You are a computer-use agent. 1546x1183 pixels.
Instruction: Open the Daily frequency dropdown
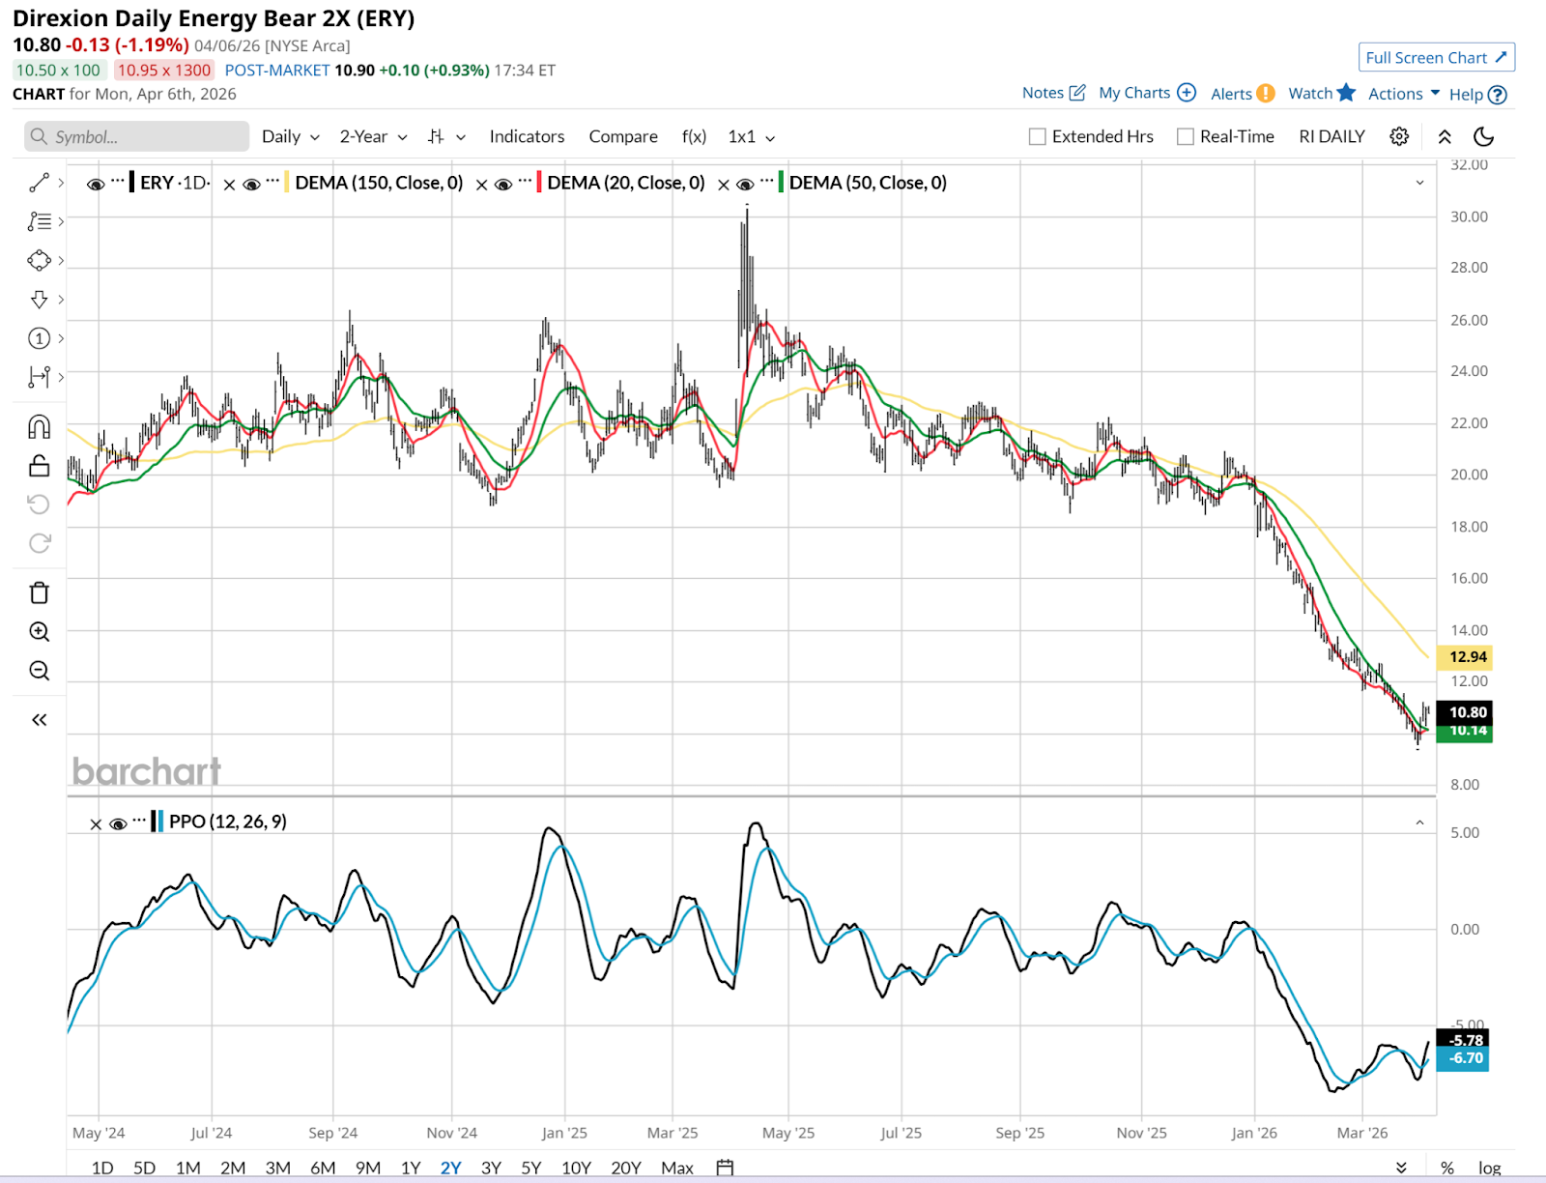coord(290,137)
